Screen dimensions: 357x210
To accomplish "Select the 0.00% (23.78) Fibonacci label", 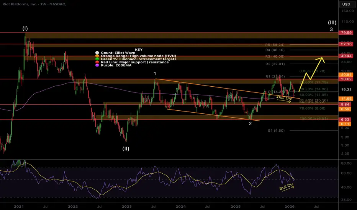I will click(313, 71).
